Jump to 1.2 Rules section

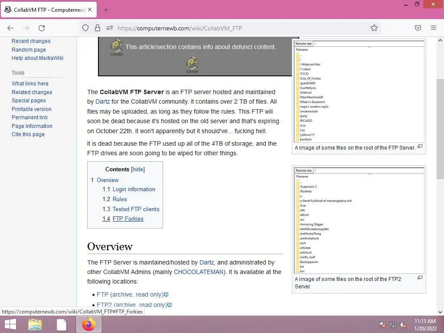114,199
